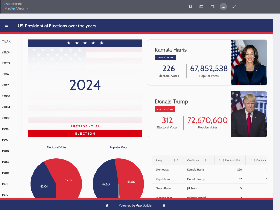Switch to mobile phone preview
Image resolution: width=280 pixels, height=210 pixels.
point(190,7)
